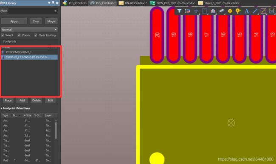Click the Add footprint button
The width and height of the screenshot is (276, 164).
tap(22, 101)
